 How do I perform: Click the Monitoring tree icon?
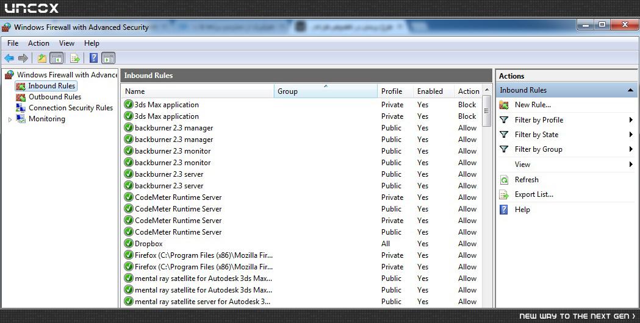click(x=20, y=119)
